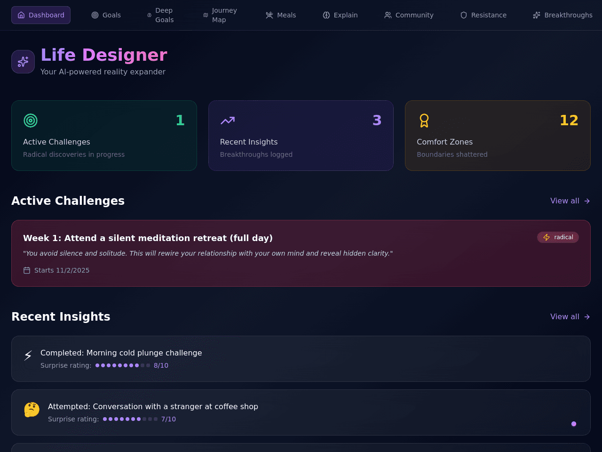
Task: Click the thinking face emoji on stranger conversation insight
Action: (32, 410)
